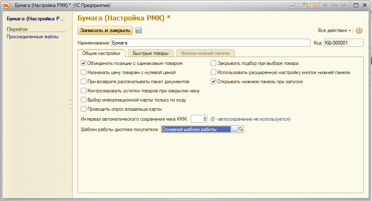Viewport: 372px width, 201px height.
Task: Click the M+ memory button in title bar
Action: (x=335, y=5)
